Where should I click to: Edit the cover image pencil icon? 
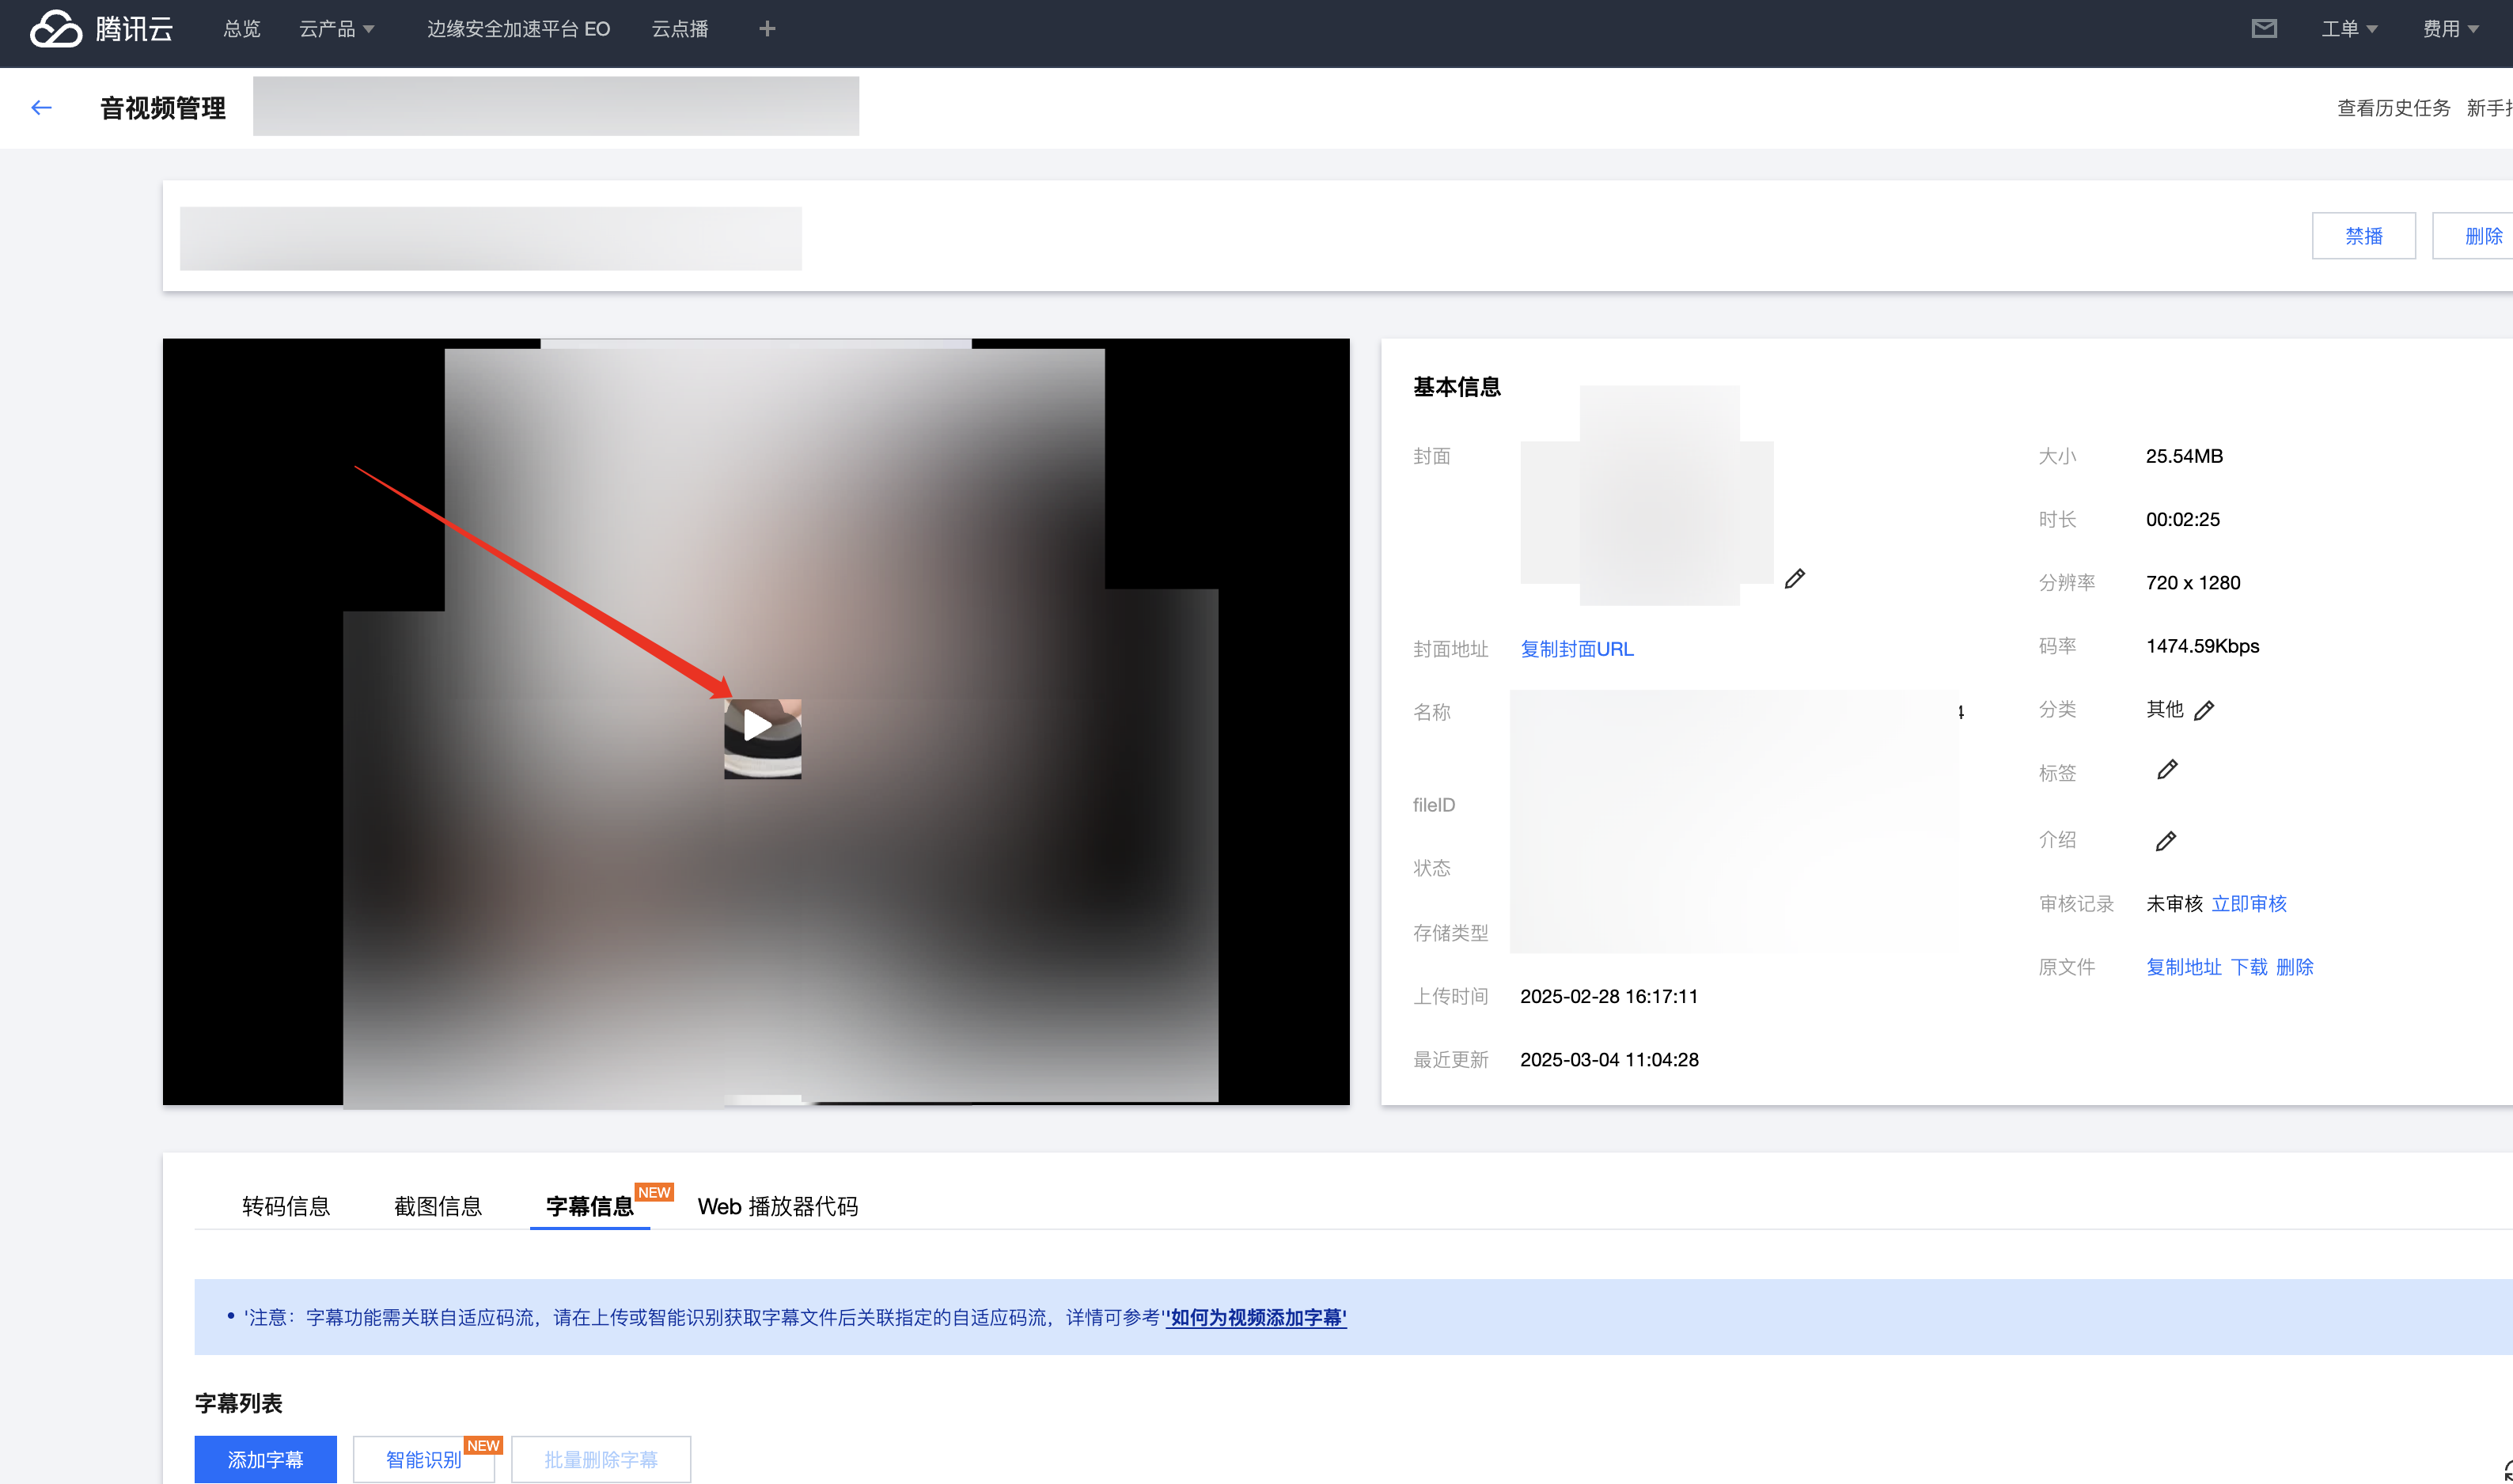1795,579
